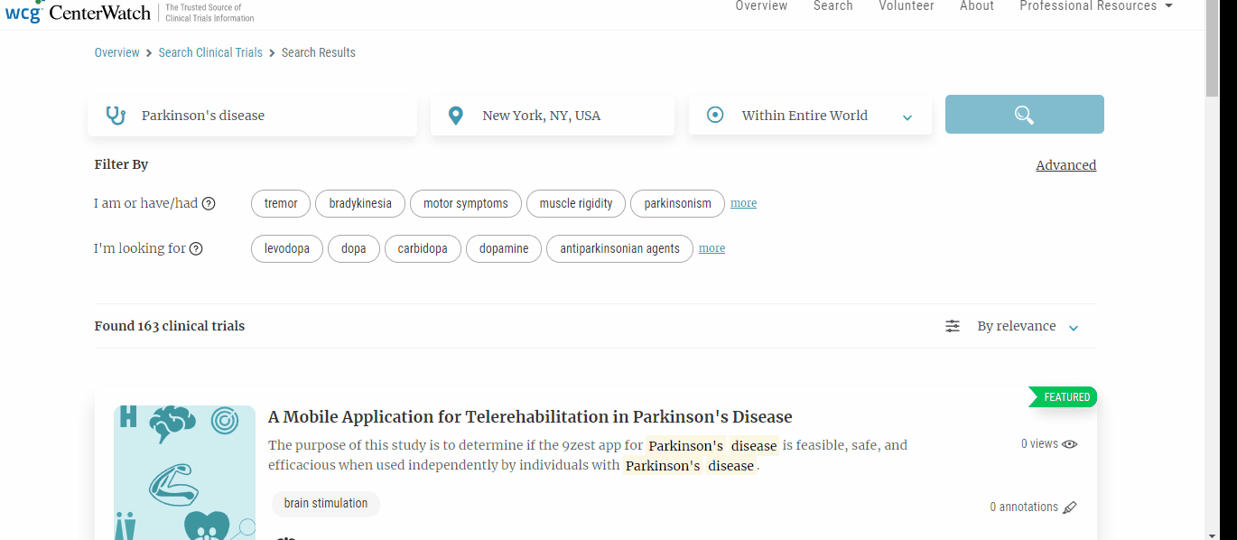
Task: Click the location pin icon
Action: coord(455,115)
